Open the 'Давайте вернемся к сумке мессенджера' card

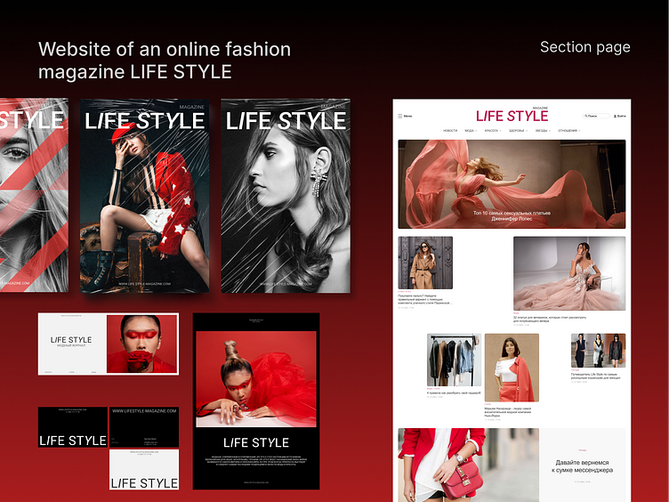point(583,465)
